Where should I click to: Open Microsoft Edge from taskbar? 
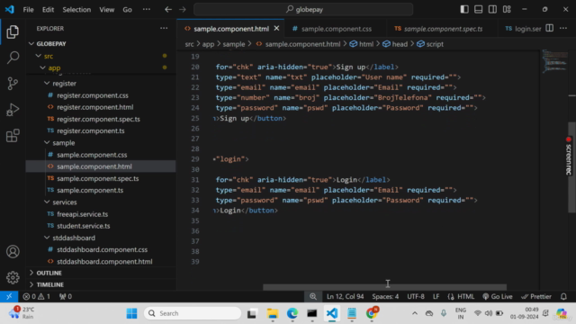[x=292, y=313]
